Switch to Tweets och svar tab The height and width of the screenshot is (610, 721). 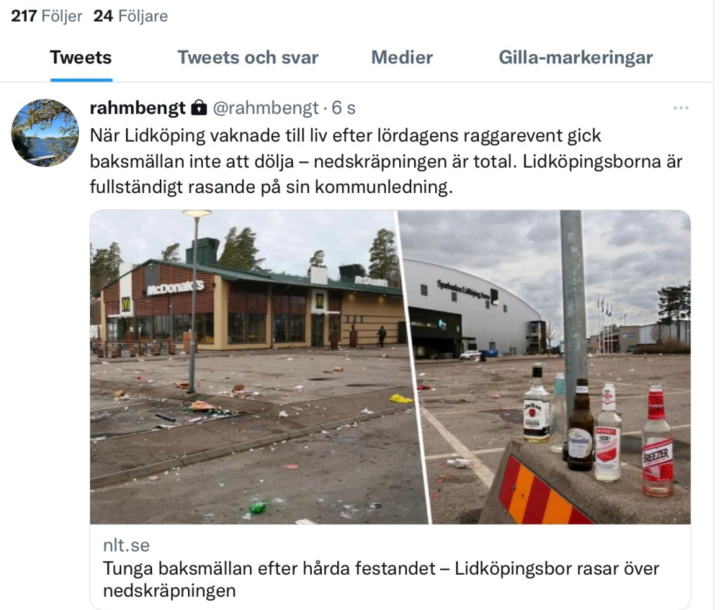tap(248, 58)
